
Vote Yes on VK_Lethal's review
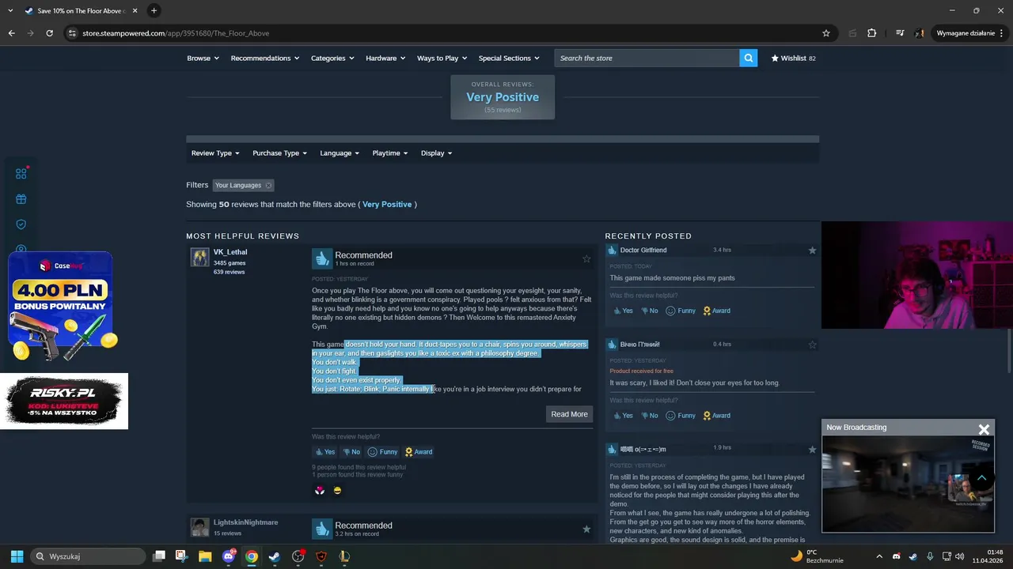click(x=324, y=452)
